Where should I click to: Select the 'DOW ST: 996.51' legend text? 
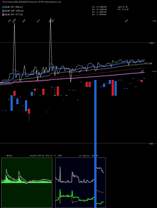click(x=14, y=7)
